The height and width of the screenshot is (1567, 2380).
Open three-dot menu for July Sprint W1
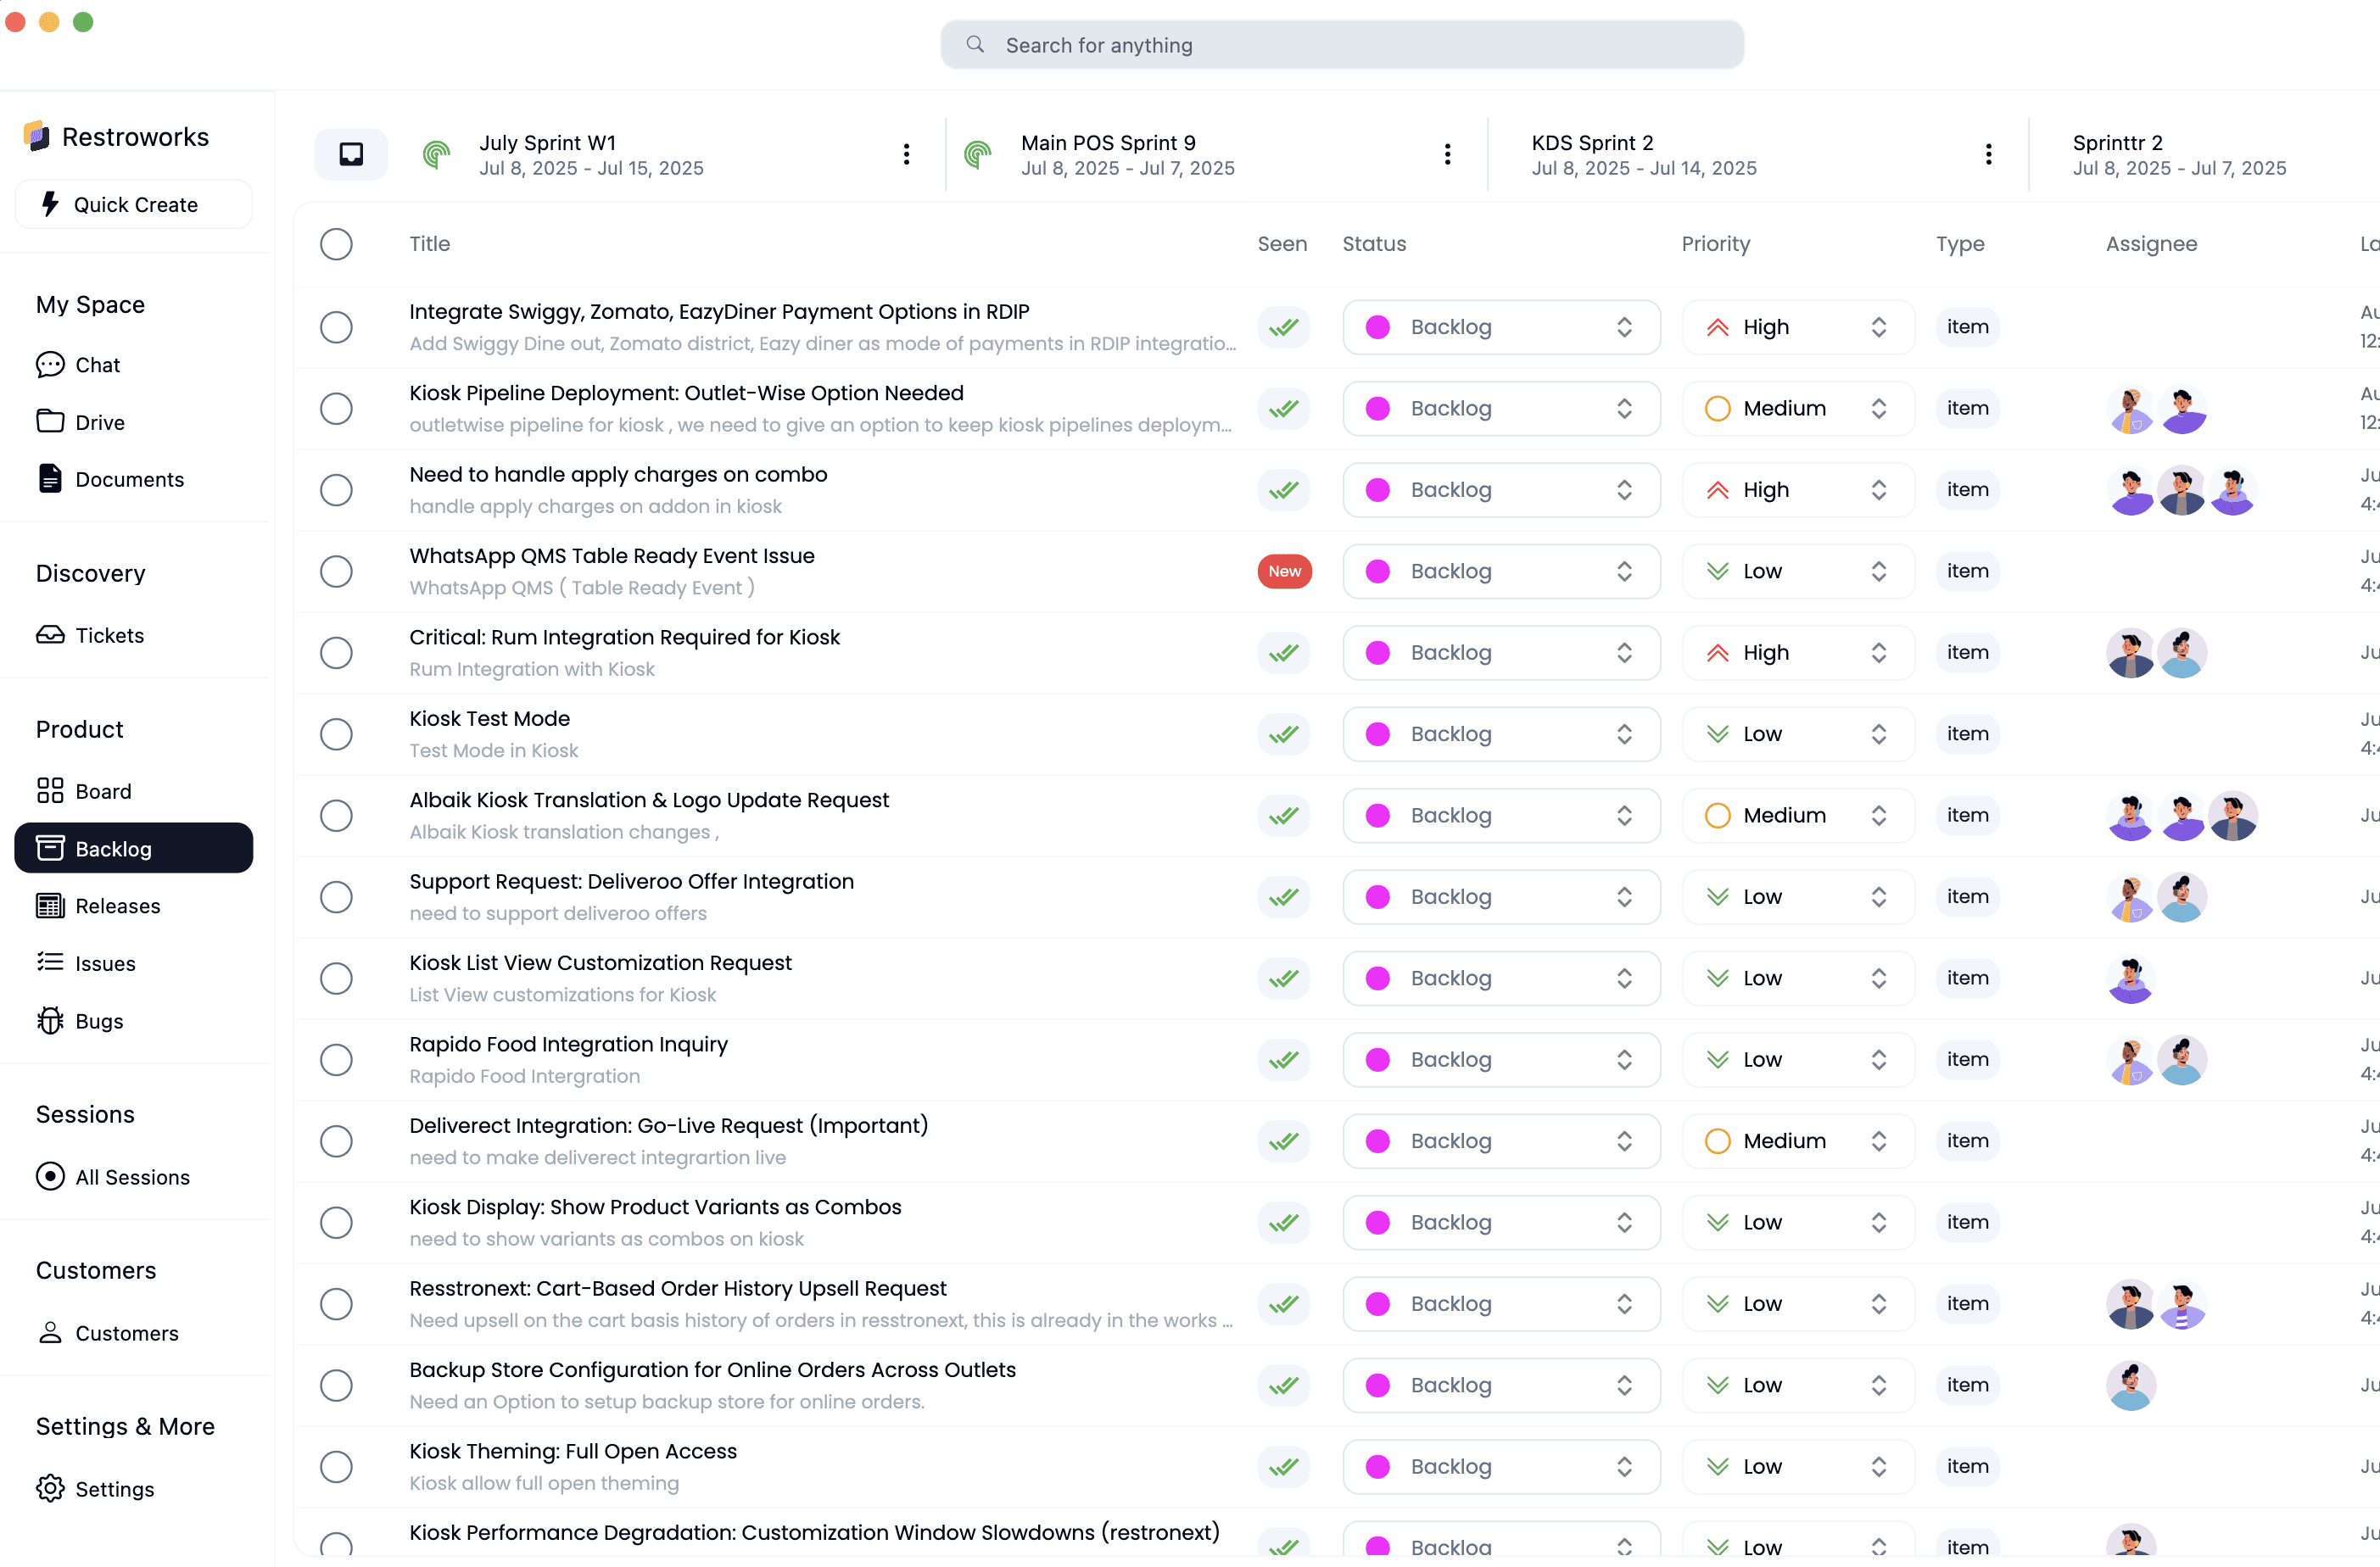click(906, 154)
